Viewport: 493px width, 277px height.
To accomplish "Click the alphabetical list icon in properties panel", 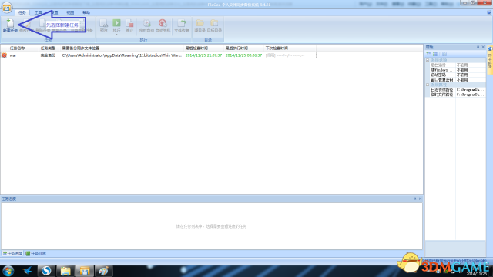I will point(435,54).
